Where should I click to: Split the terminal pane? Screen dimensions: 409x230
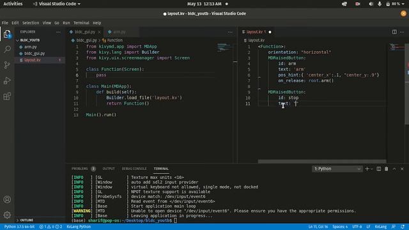click(379, 169)
